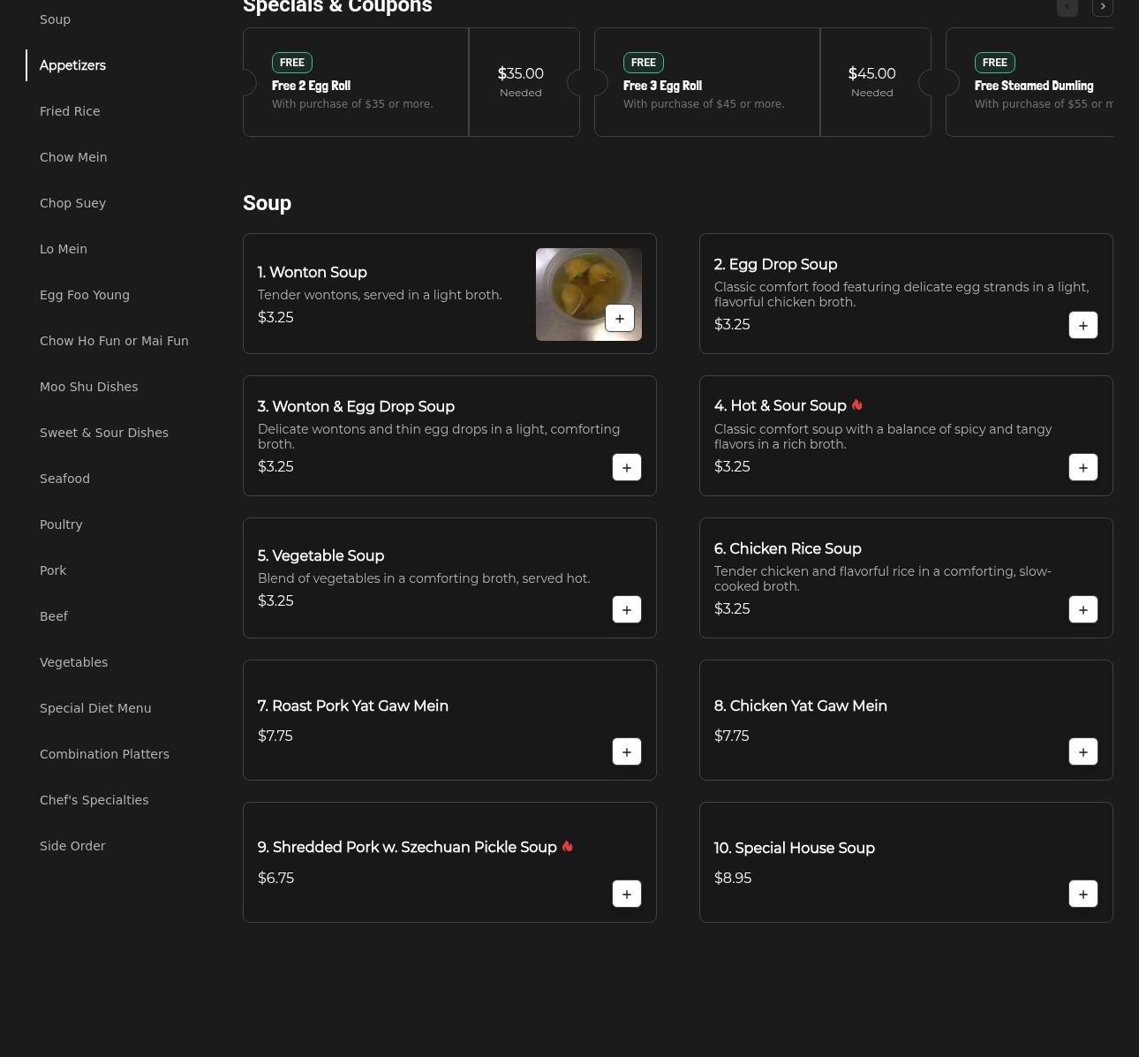Viewport: 1139px width, 1057px height.
Task: Open the Chef's Specialties category
Action: [x=94, y=800]
